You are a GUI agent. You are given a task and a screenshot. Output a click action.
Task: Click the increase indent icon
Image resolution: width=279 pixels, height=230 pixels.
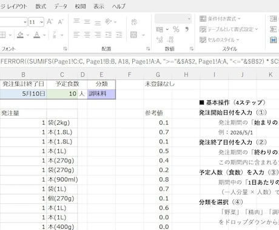[119, 34]
